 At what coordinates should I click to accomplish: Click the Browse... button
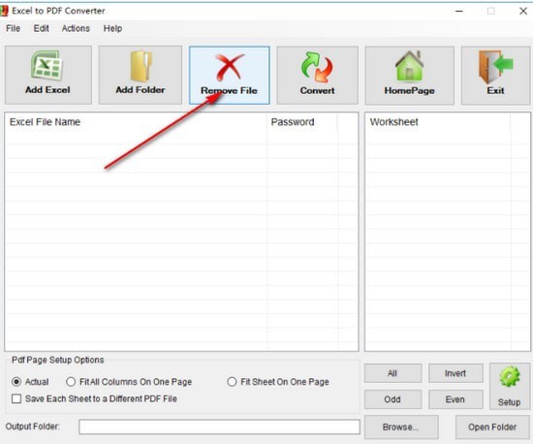401,427
